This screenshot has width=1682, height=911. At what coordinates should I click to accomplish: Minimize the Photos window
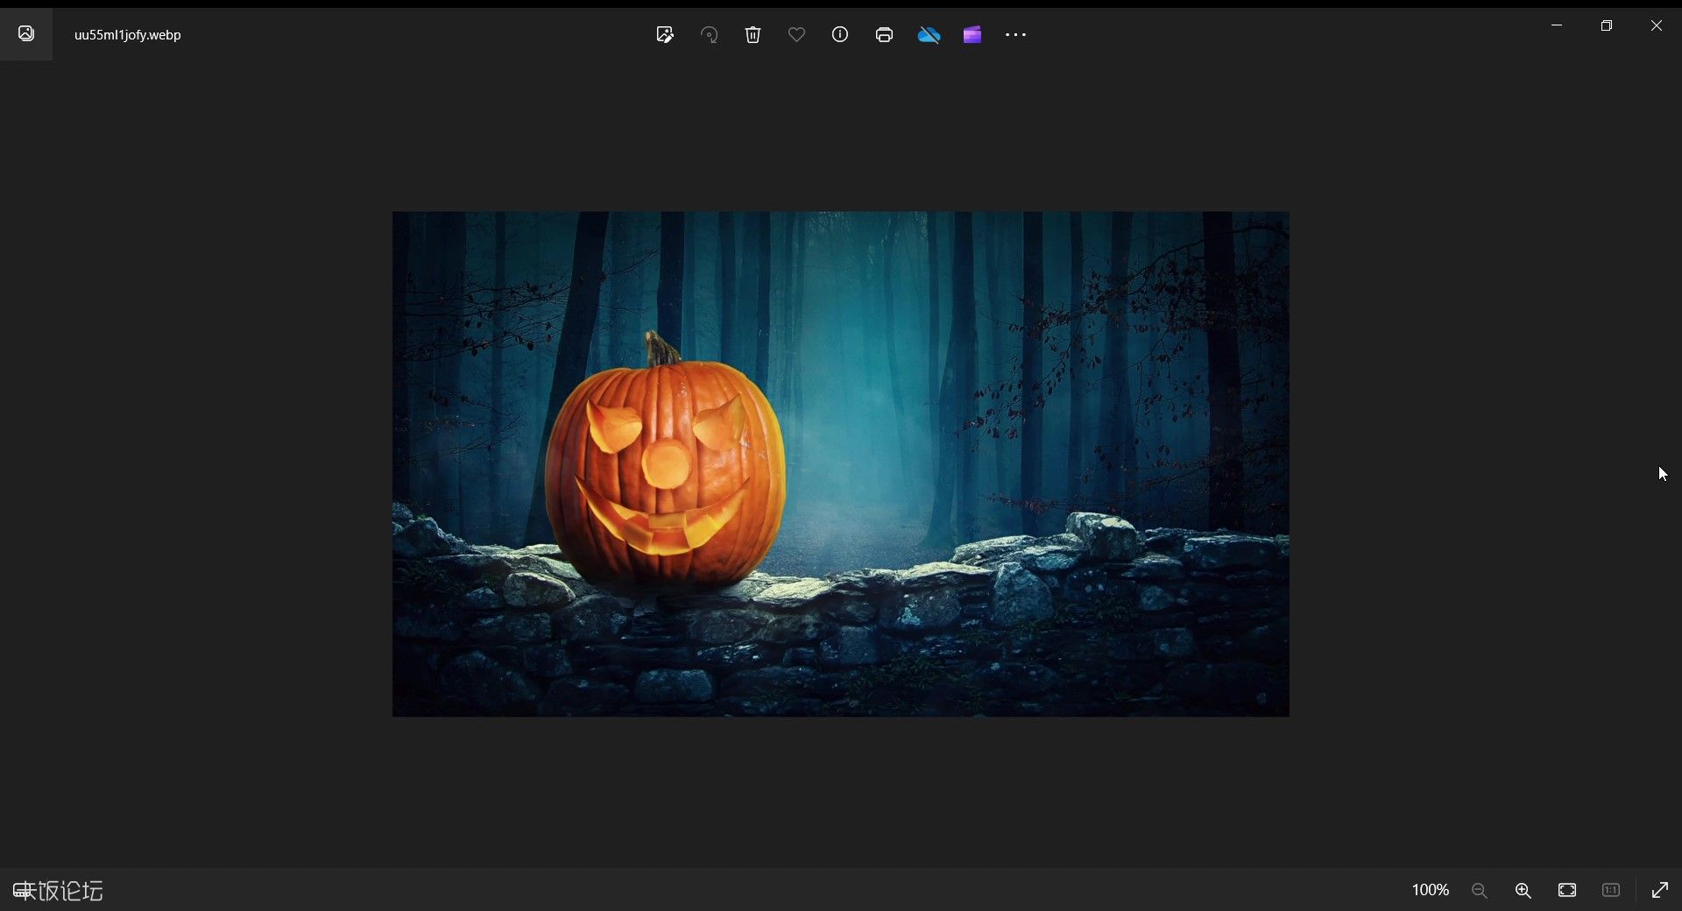[1557, 25]
